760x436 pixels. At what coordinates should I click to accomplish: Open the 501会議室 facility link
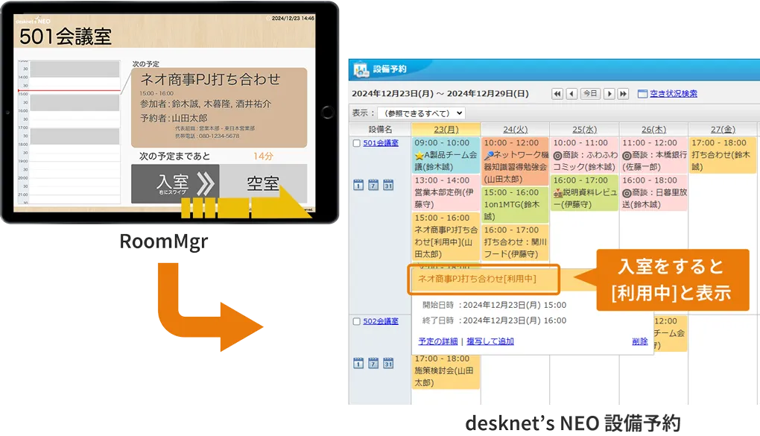pos(381,143)
